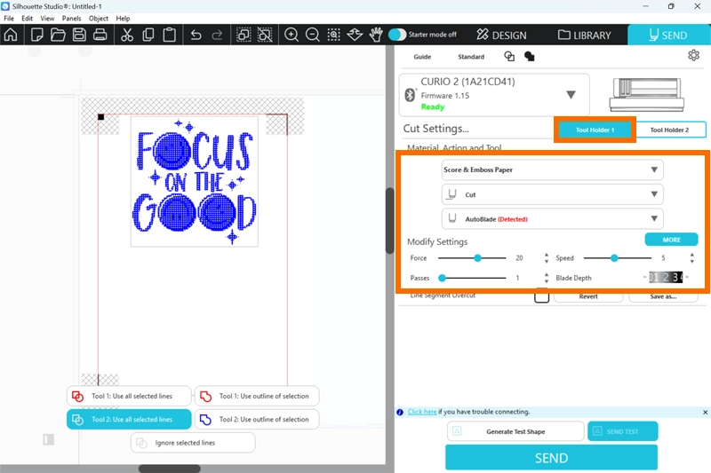The width and height of the screenshot is (711, 473).
Task: Select Tool 2: Use all selected lines
Action: (x=129, y=419)
